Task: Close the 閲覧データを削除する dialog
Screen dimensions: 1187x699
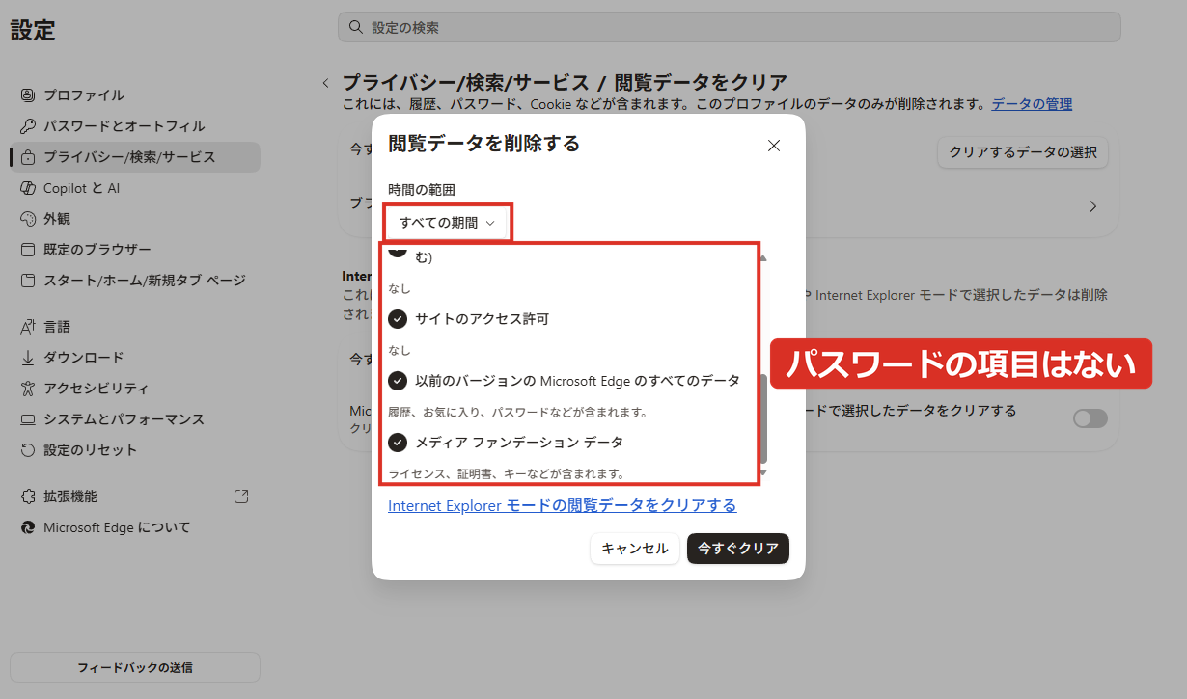Action: click(773, 146)
